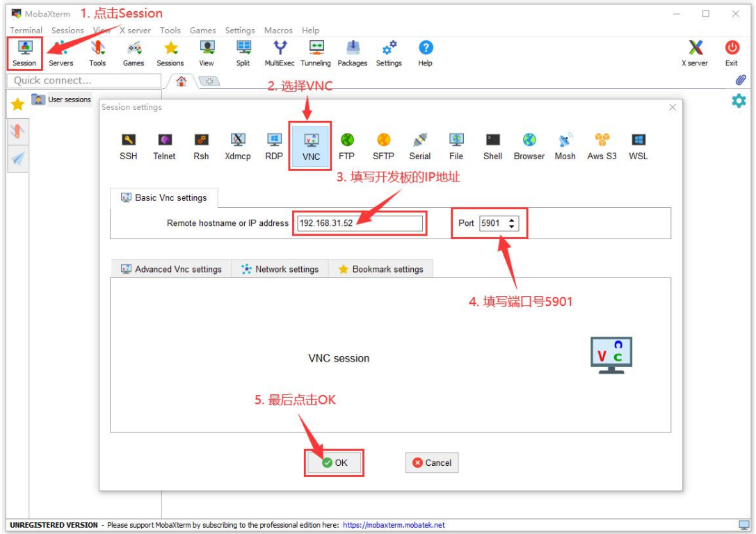Choose the WSL session type
This screenshot has width=756, height=534.
click(x=638, y=147)
